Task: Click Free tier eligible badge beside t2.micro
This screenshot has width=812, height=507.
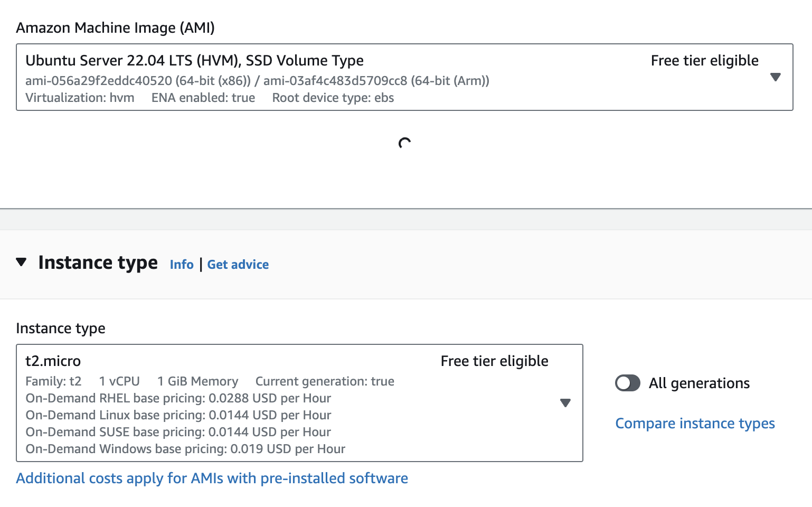Action: coord(494,361)
